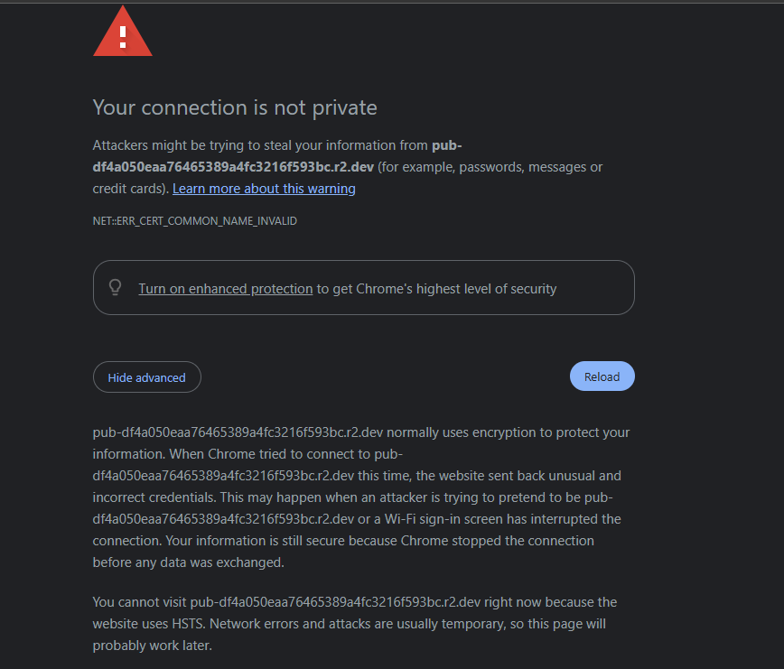Click the lightbulb icon beside enhanced protection
784x669 pixels.
point(115,287)
